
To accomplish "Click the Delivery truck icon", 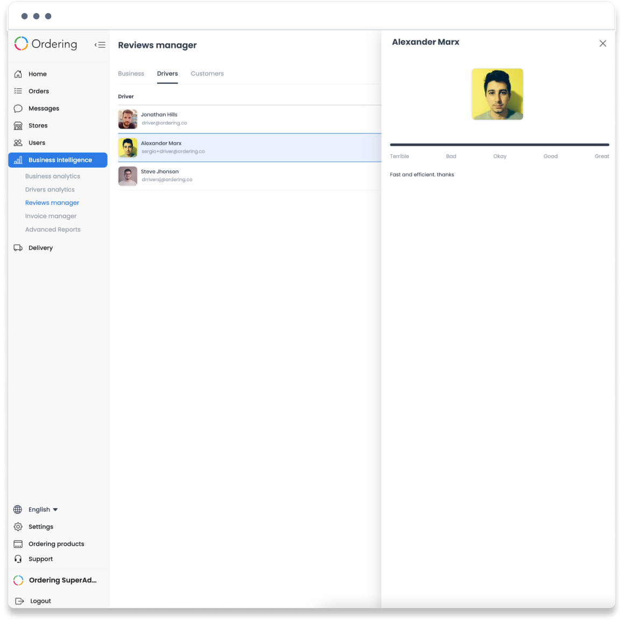I will (18, 248).
